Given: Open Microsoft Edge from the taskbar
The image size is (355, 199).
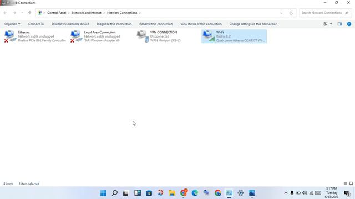Looking at the screenshot, I should tap(195, 193).
